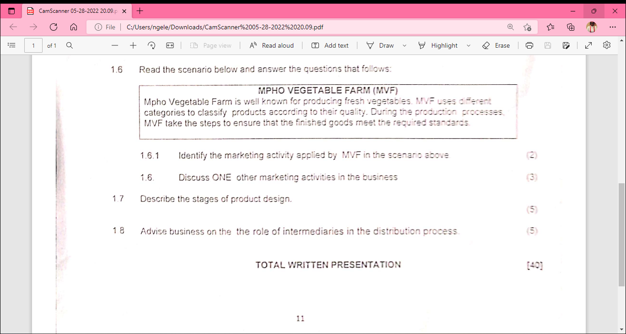Image resolution: width=626 pixels, height=334 pixels.
Task: Print the PDF document
Action: click(529, 45)
